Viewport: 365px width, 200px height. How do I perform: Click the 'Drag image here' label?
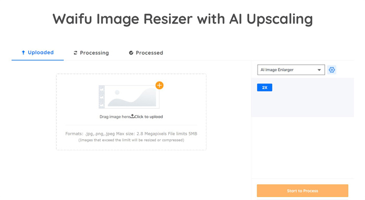(115, 116)
